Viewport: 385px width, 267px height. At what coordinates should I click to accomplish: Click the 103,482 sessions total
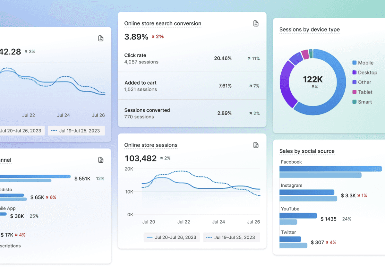(x=141, y=158)
